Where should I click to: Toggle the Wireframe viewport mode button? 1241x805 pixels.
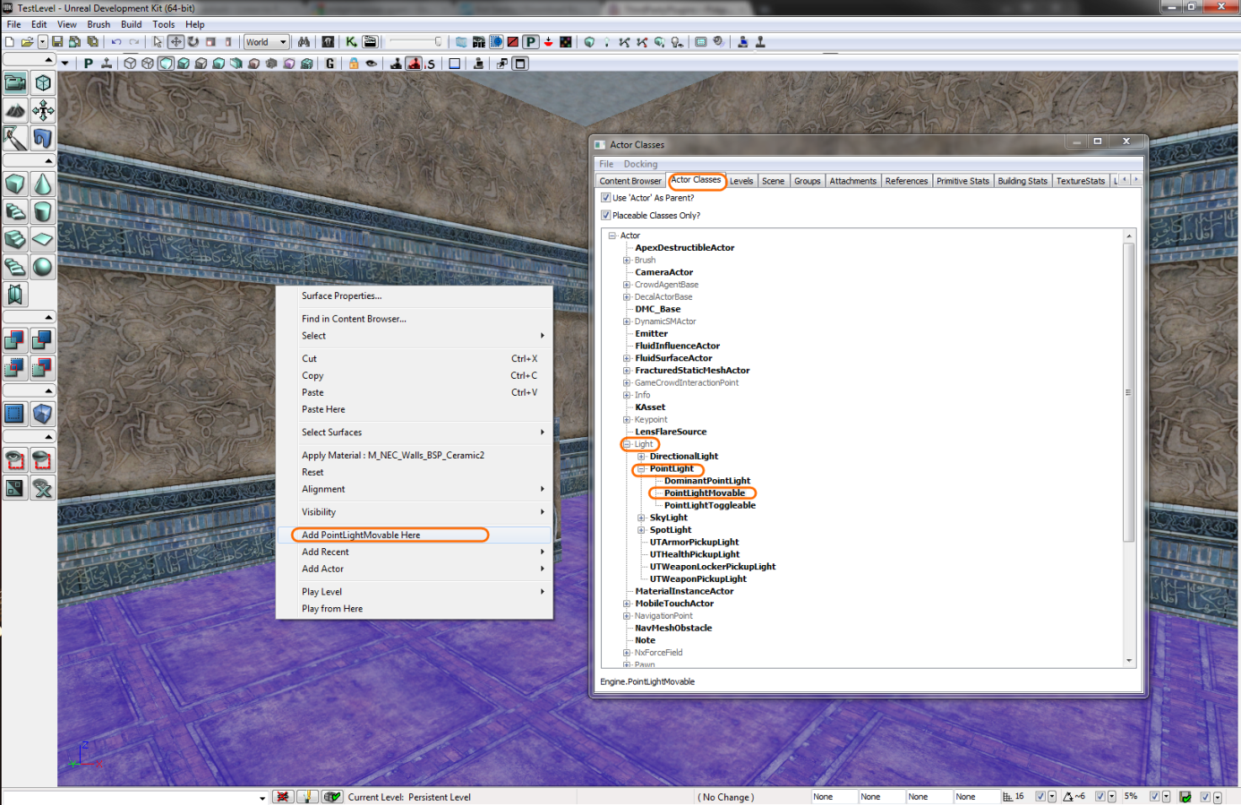pyautogui.click(x=148, y=64)
